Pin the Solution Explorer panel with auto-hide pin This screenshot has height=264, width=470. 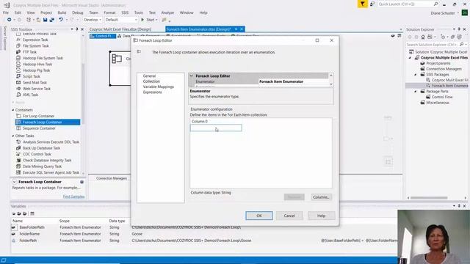[459, 29]
